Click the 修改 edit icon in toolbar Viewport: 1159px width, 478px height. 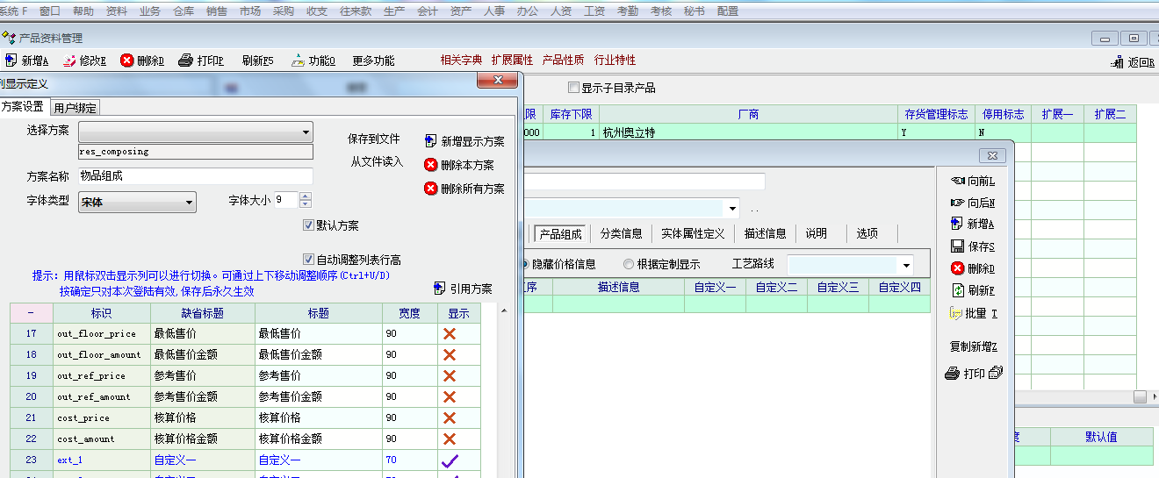[68, 61]
